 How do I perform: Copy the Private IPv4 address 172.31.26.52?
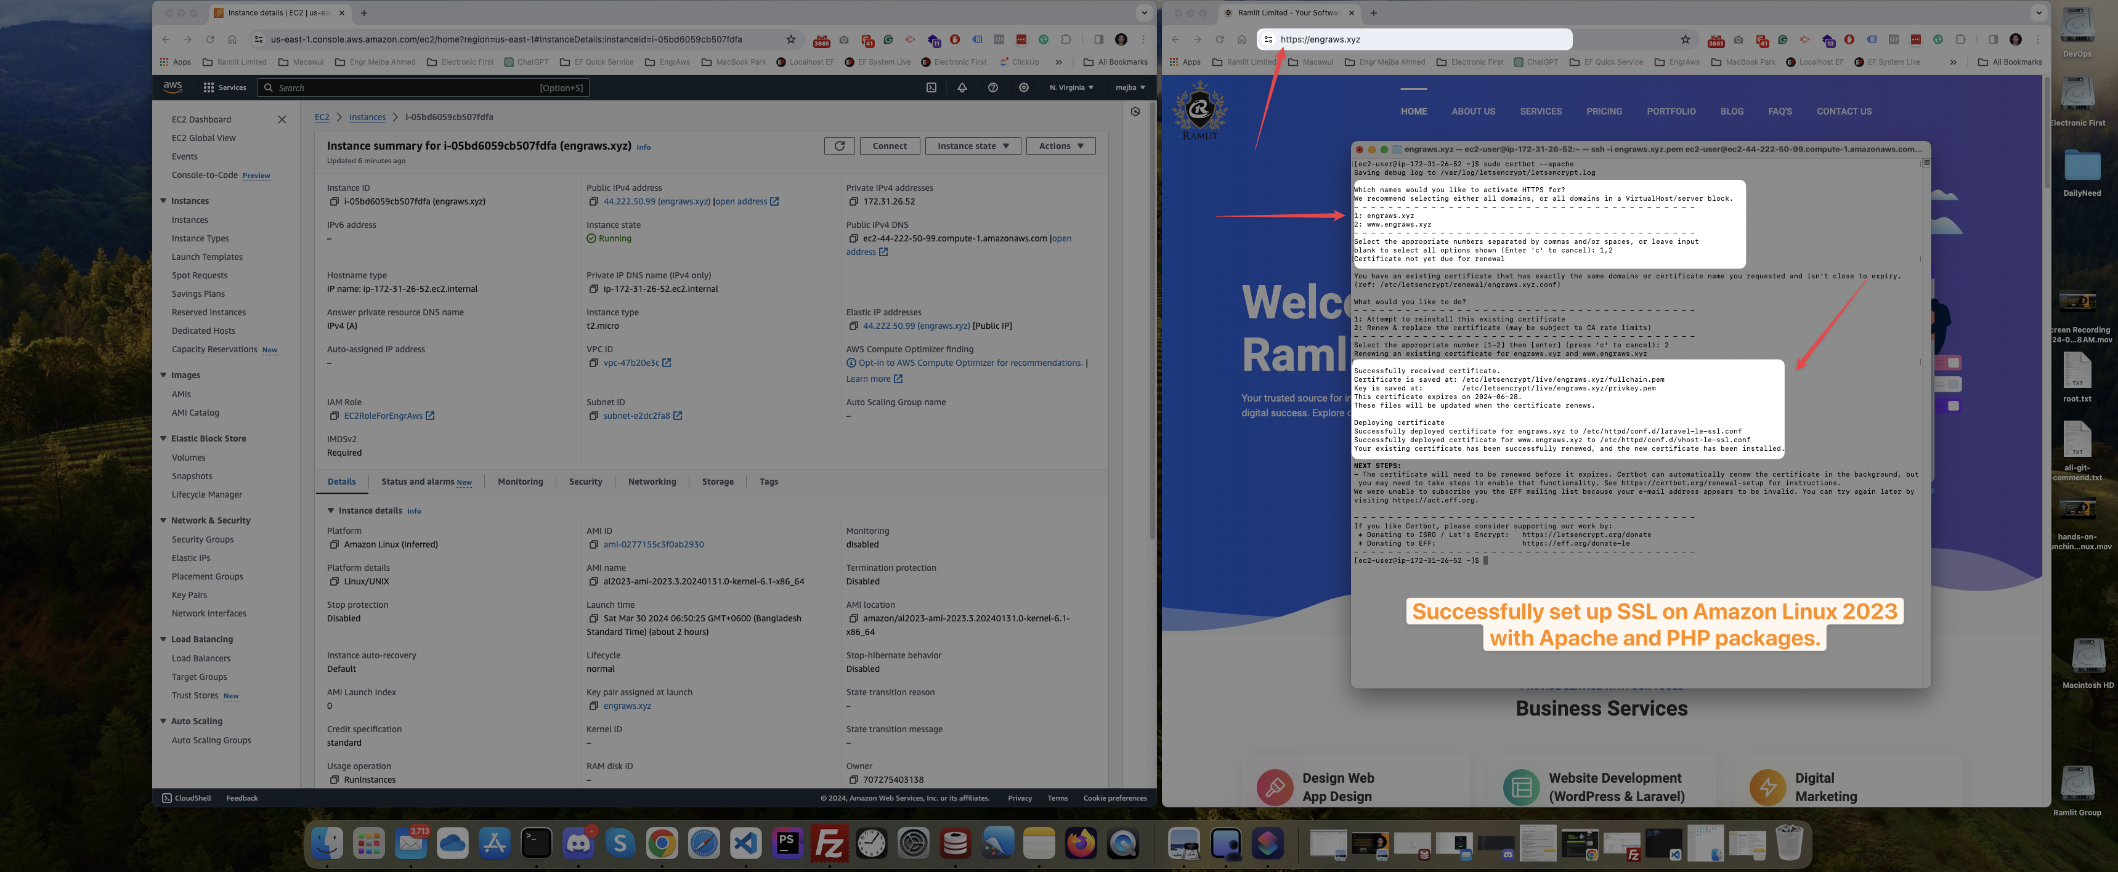[853, 201]
